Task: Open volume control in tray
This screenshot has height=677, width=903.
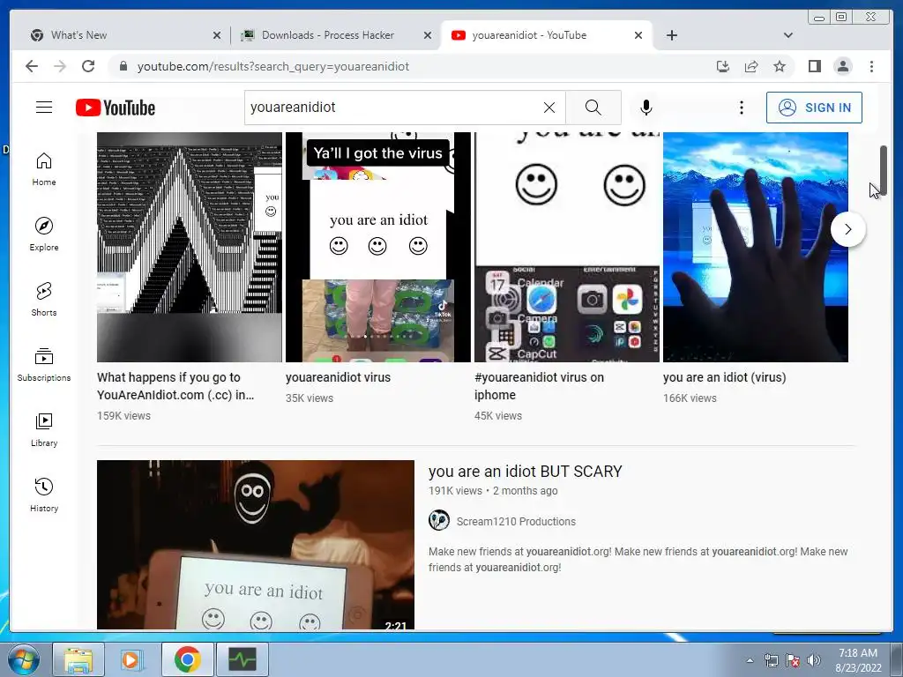Action: [x=814, y=660]
